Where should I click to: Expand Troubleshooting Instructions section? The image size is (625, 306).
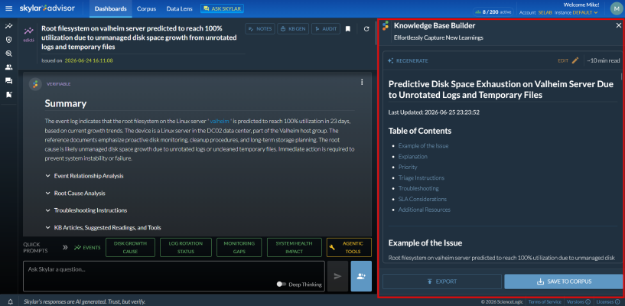86,210
